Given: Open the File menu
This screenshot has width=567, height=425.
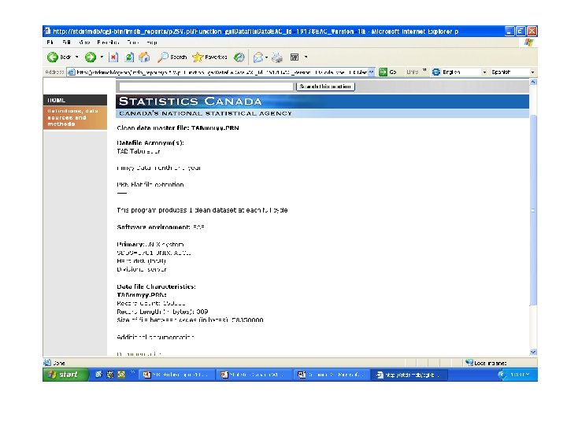Looking at the screenshot, I should (50, 42).
